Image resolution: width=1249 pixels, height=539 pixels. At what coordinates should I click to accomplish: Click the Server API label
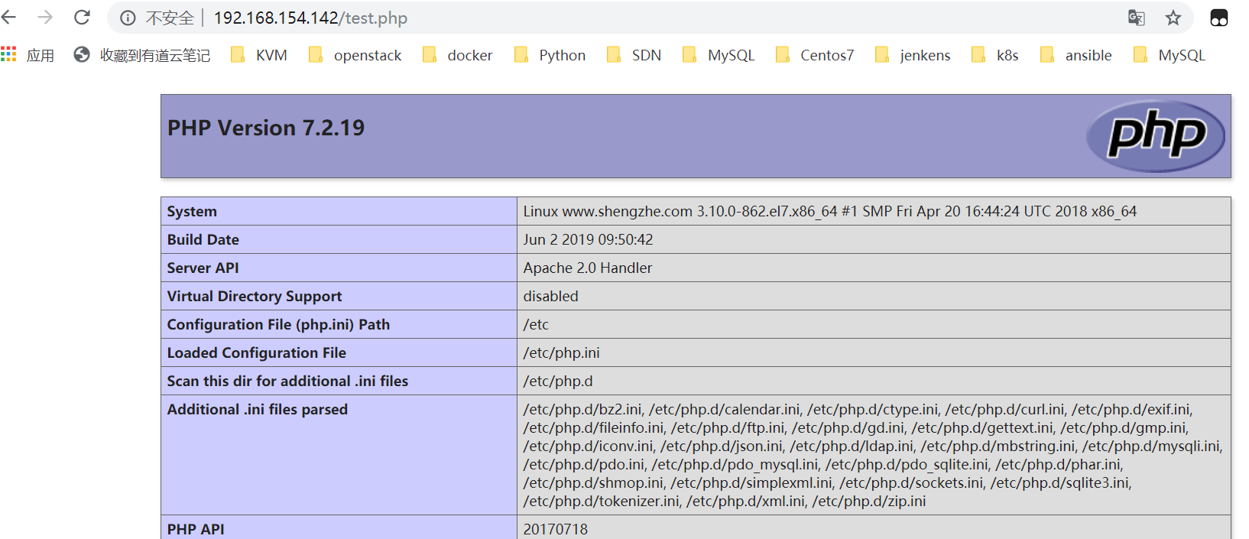tap(203, 268)
